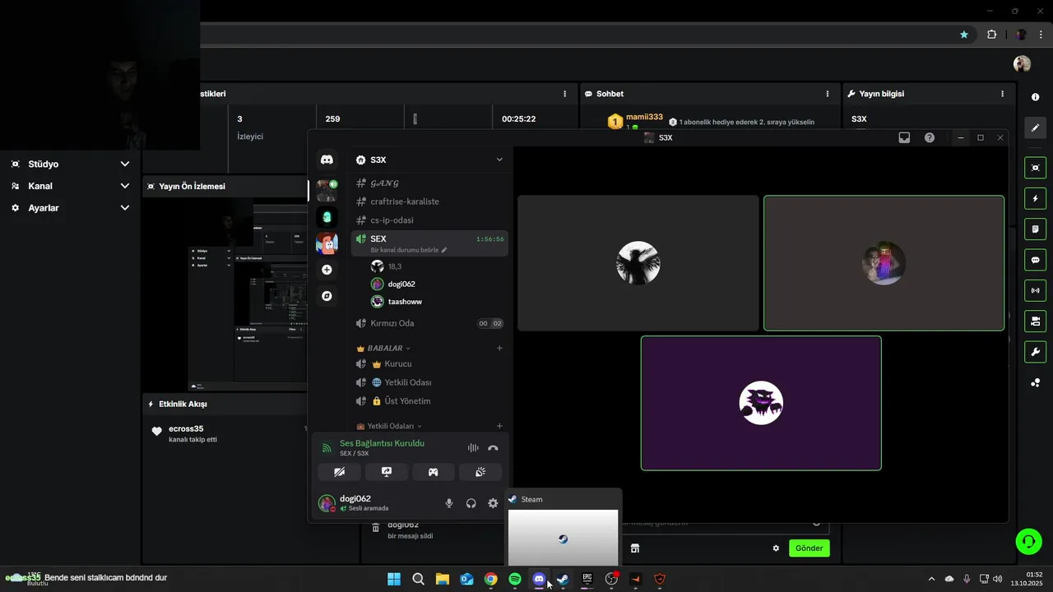Open the info icon in right sidebar
This screenshot has height=592, width=1053.
1035,97
